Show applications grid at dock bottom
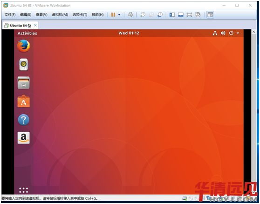Viewport: 260px width, 204px height. click(23, 190)
